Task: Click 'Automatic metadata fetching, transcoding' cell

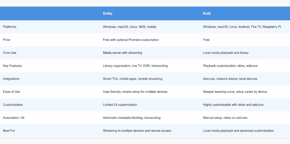Action: click(132, 118)
